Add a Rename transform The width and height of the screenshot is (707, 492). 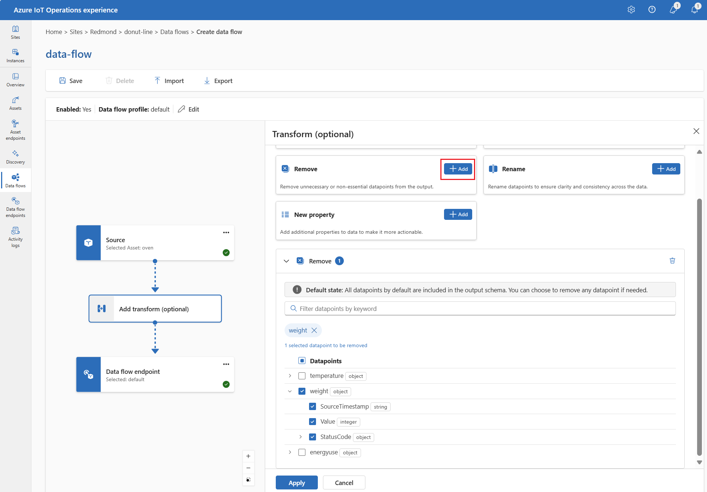pyautogui.click(x=666, y=169)
